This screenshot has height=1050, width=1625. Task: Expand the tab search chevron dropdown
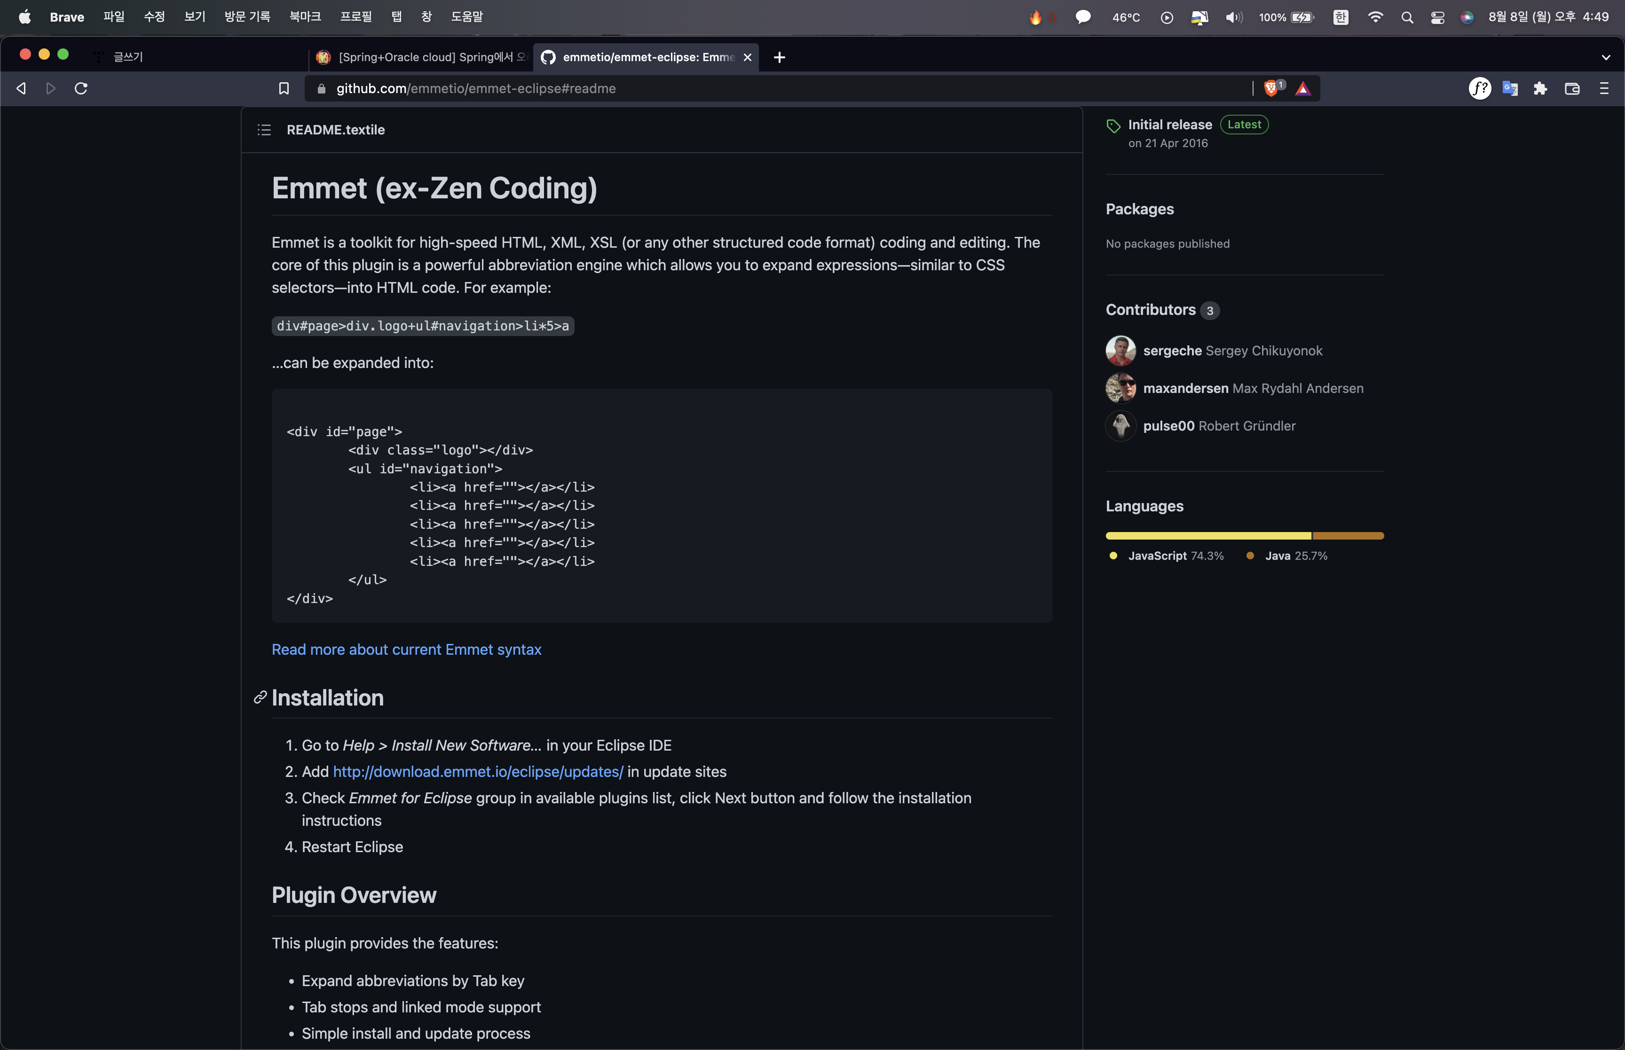[x=1606, y=57]
